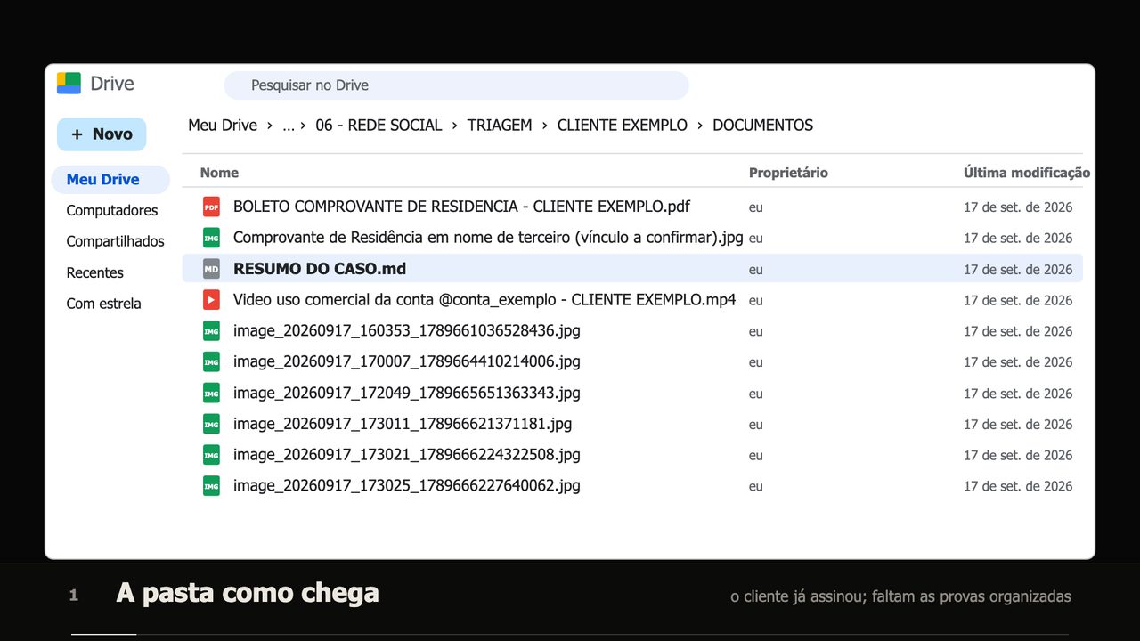The width and height of the screenshot is (1140, 641).
Task: Select Comprovante de Residência em nome de terceiro jpg
Action: [488, 238]
